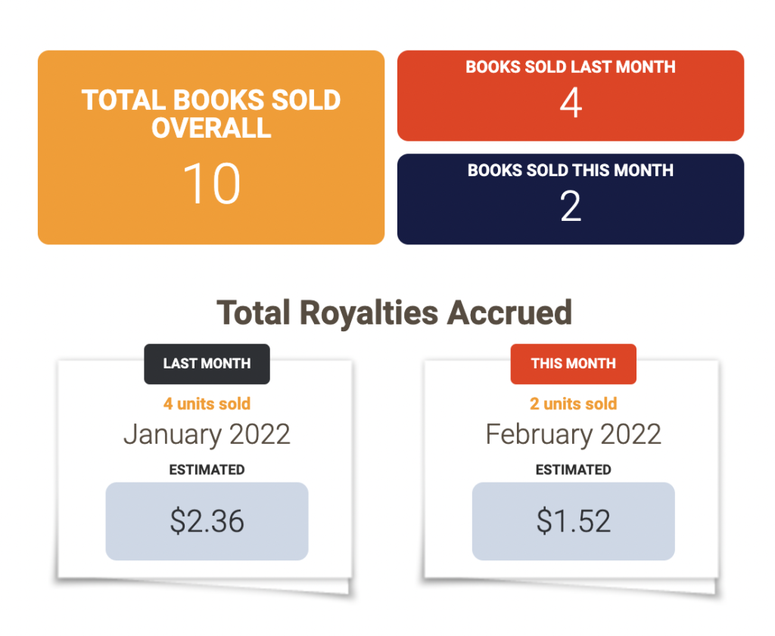Click the Books Sold This Month label

coord(571,170)
